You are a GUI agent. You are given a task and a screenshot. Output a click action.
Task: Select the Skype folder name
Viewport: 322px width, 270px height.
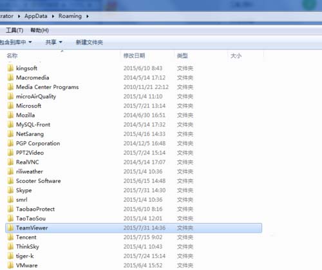(24, 190)
